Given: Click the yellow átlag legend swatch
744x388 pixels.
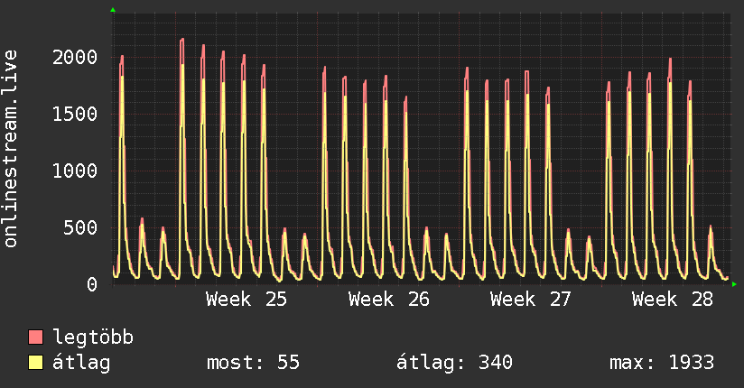Looking at the screenshot, I should [x=35, y=363].
